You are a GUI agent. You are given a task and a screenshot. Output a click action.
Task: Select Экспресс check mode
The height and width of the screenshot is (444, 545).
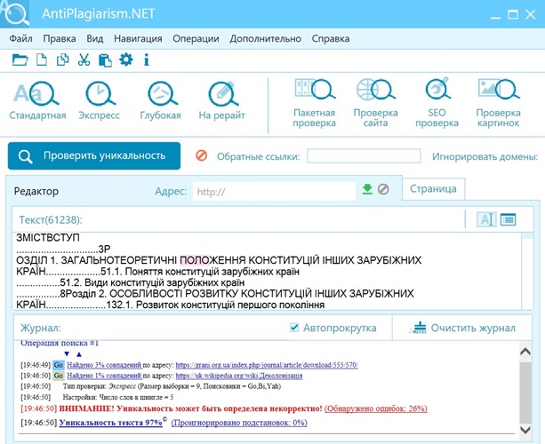click(100, 100)
